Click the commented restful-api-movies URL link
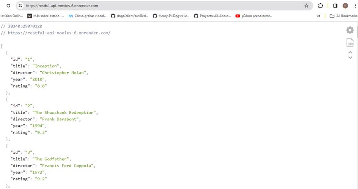Screen dimensions: 358x189 59,33
